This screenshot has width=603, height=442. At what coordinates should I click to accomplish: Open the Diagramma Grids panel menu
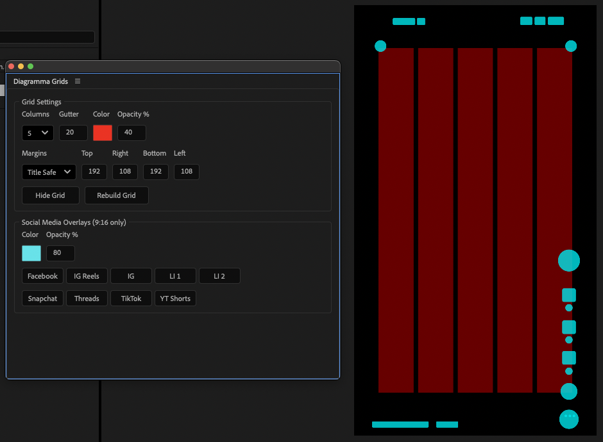point(78,81)
